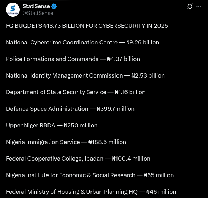Open the @StatiSense handle link

point(38,13)
